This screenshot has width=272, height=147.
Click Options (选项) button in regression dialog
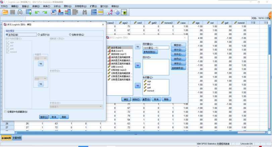pyautogui.click(x=178, y=59)
